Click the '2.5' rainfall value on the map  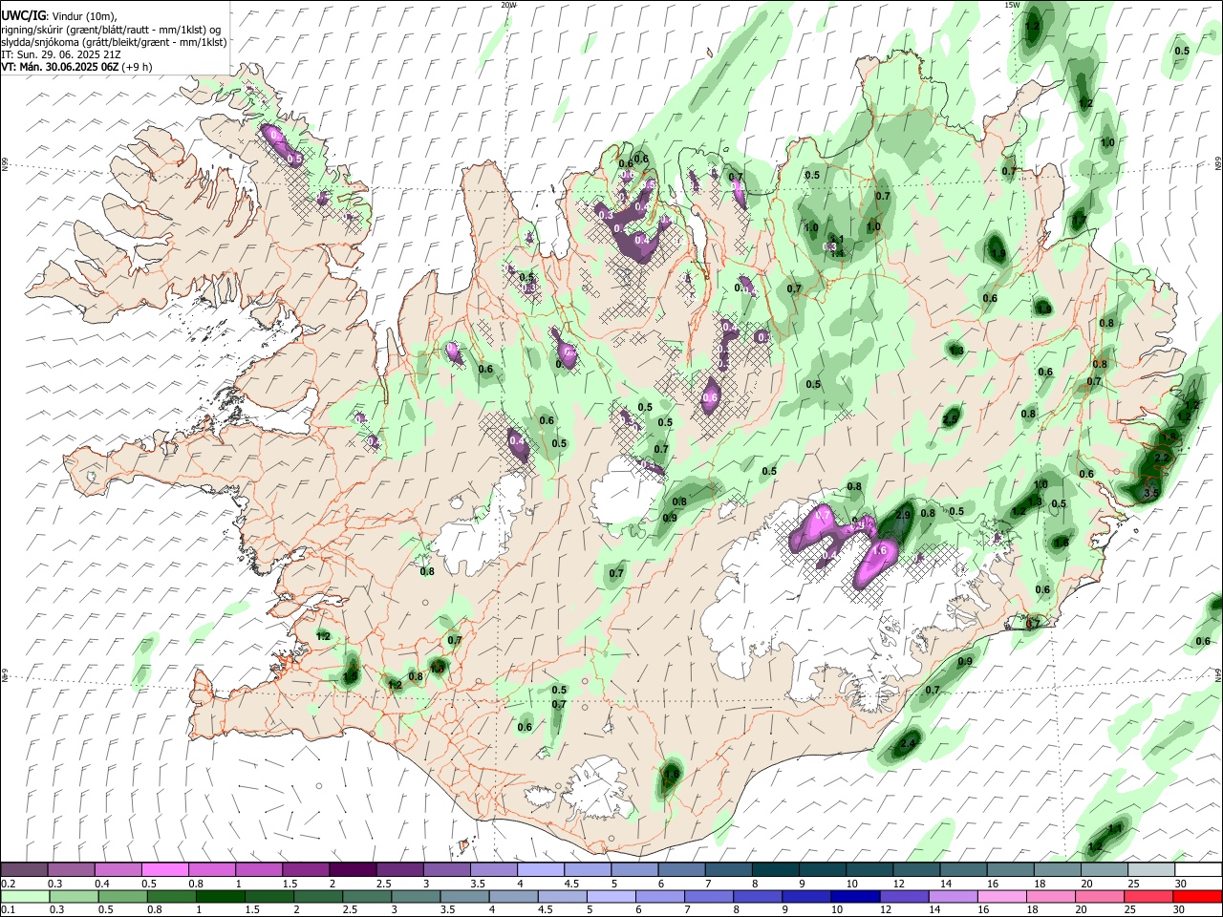click(950, 419)
